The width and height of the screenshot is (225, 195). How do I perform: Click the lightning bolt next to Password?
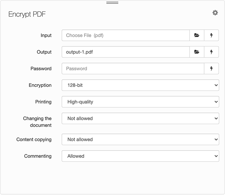point(211,69)
